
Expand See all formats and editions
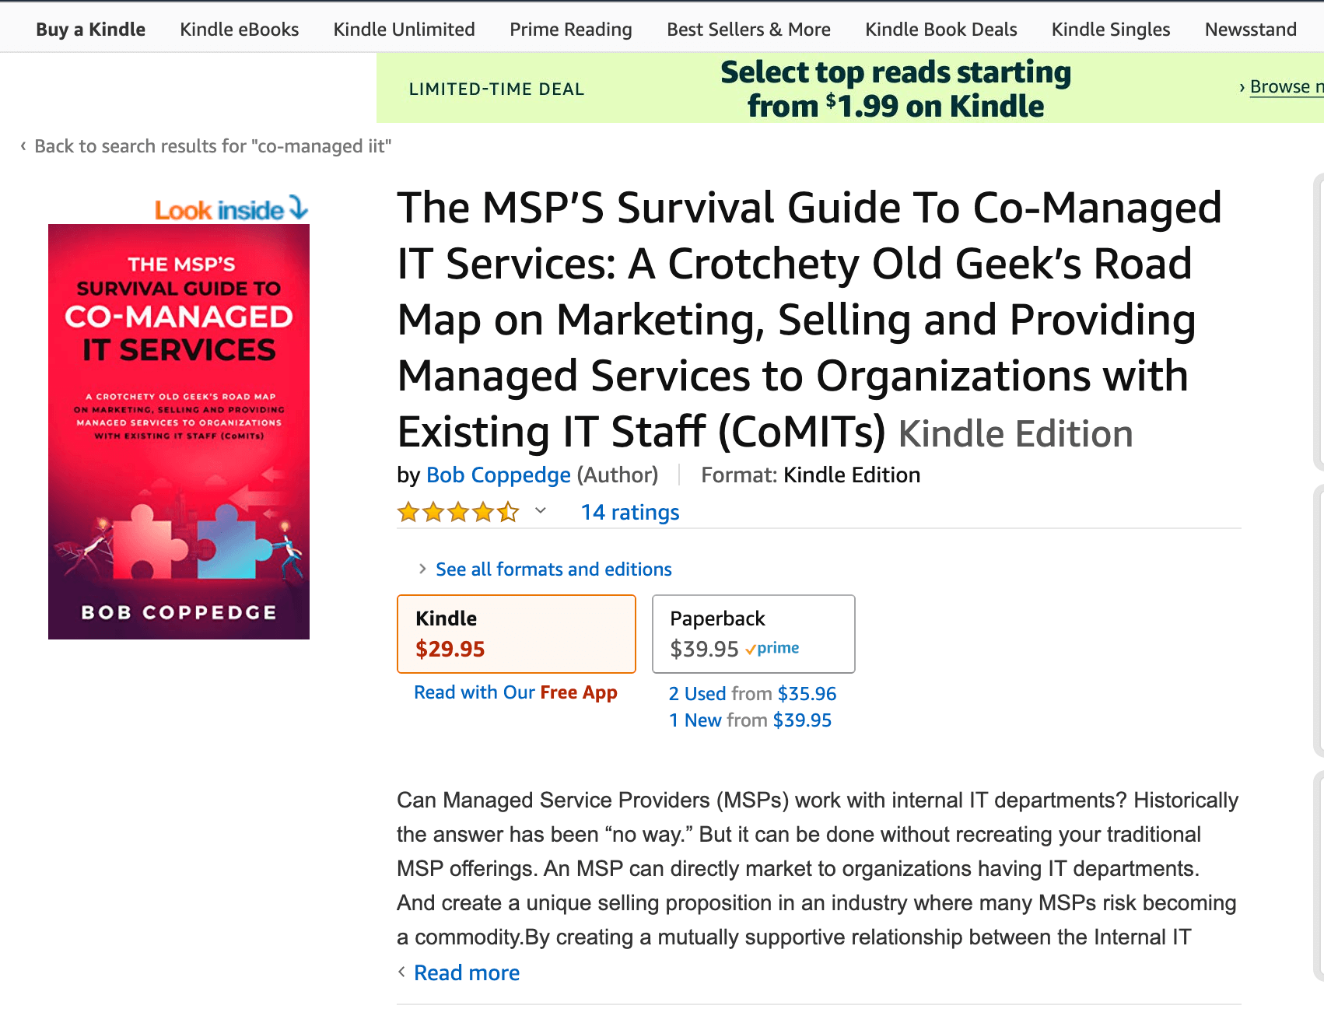click(553, 569)
